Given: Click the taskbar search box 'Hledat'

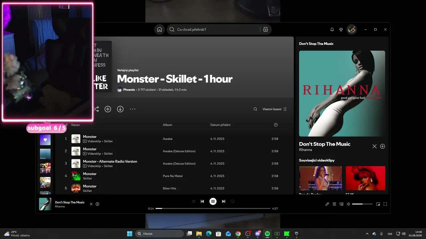Looking at the screenshot, I should 160,234.
